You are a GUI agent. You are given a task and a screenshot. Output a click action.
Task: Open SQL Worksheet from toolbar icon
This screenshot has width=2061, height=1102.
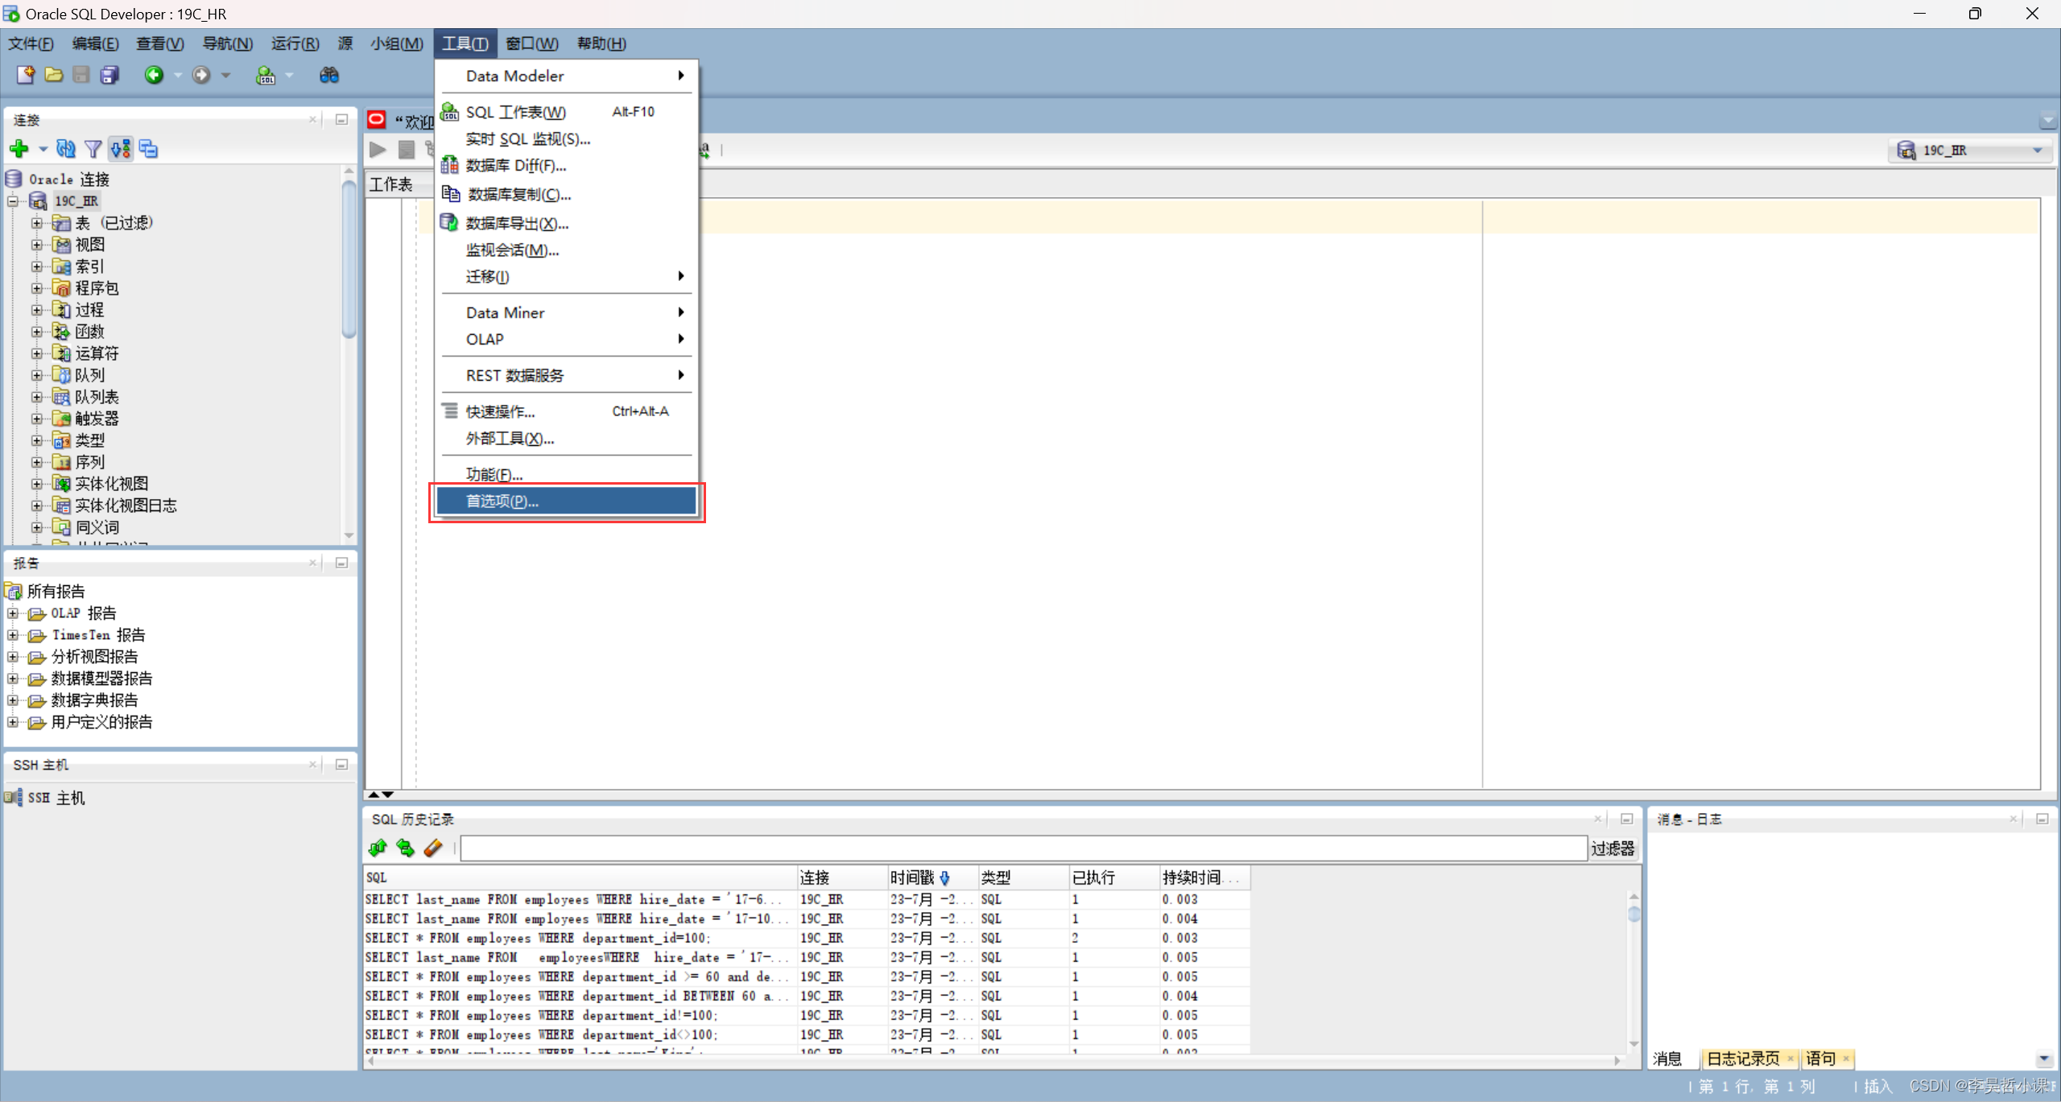tap(266, 75)
